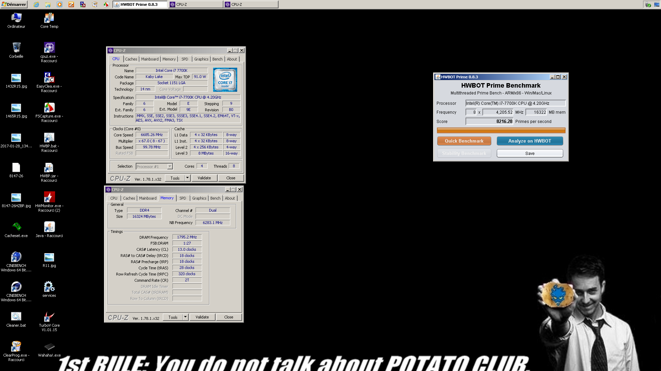Select the 1465R15.jpg image file
This screenshot has height=371, width=661.
click(16, 110)
